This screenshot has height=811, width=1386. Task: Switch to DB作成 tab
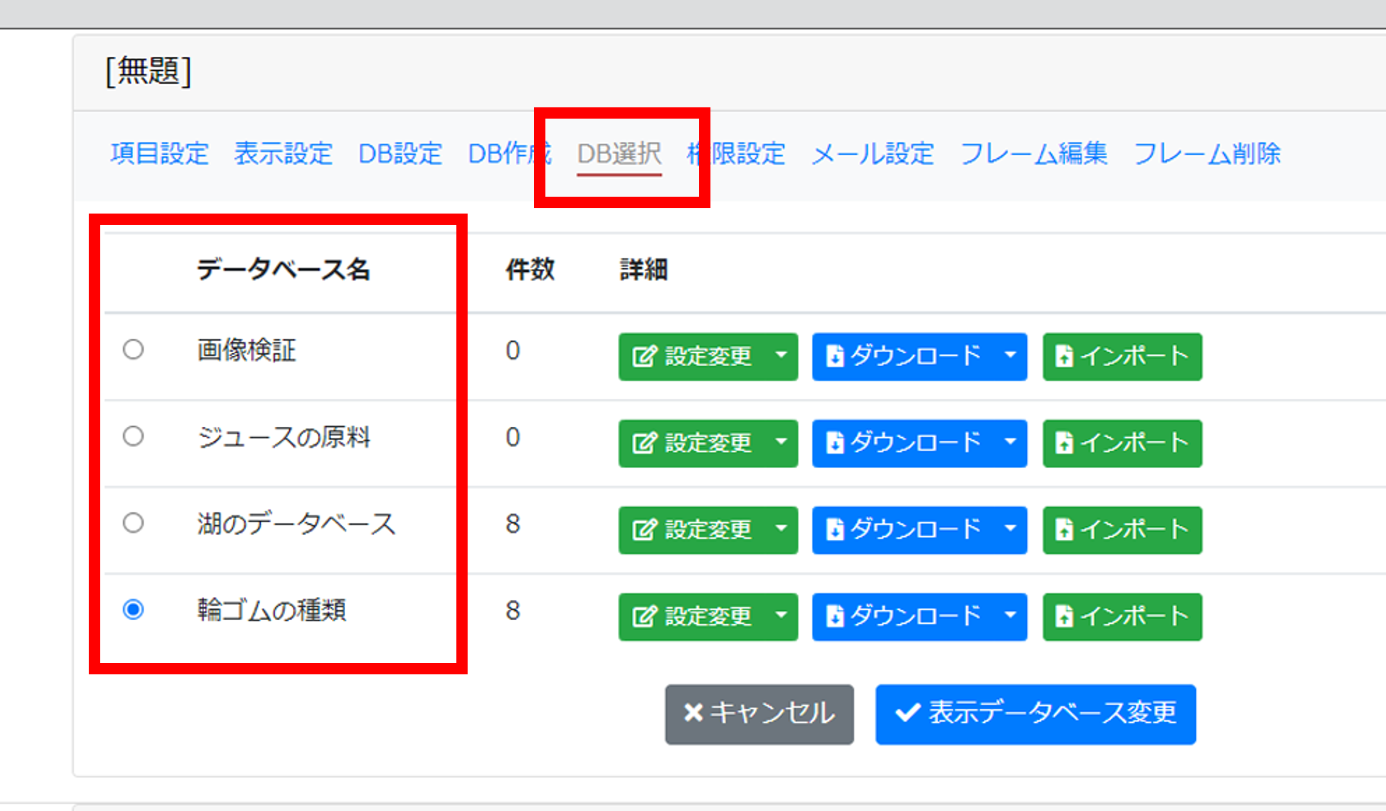[x=509, y=153]
